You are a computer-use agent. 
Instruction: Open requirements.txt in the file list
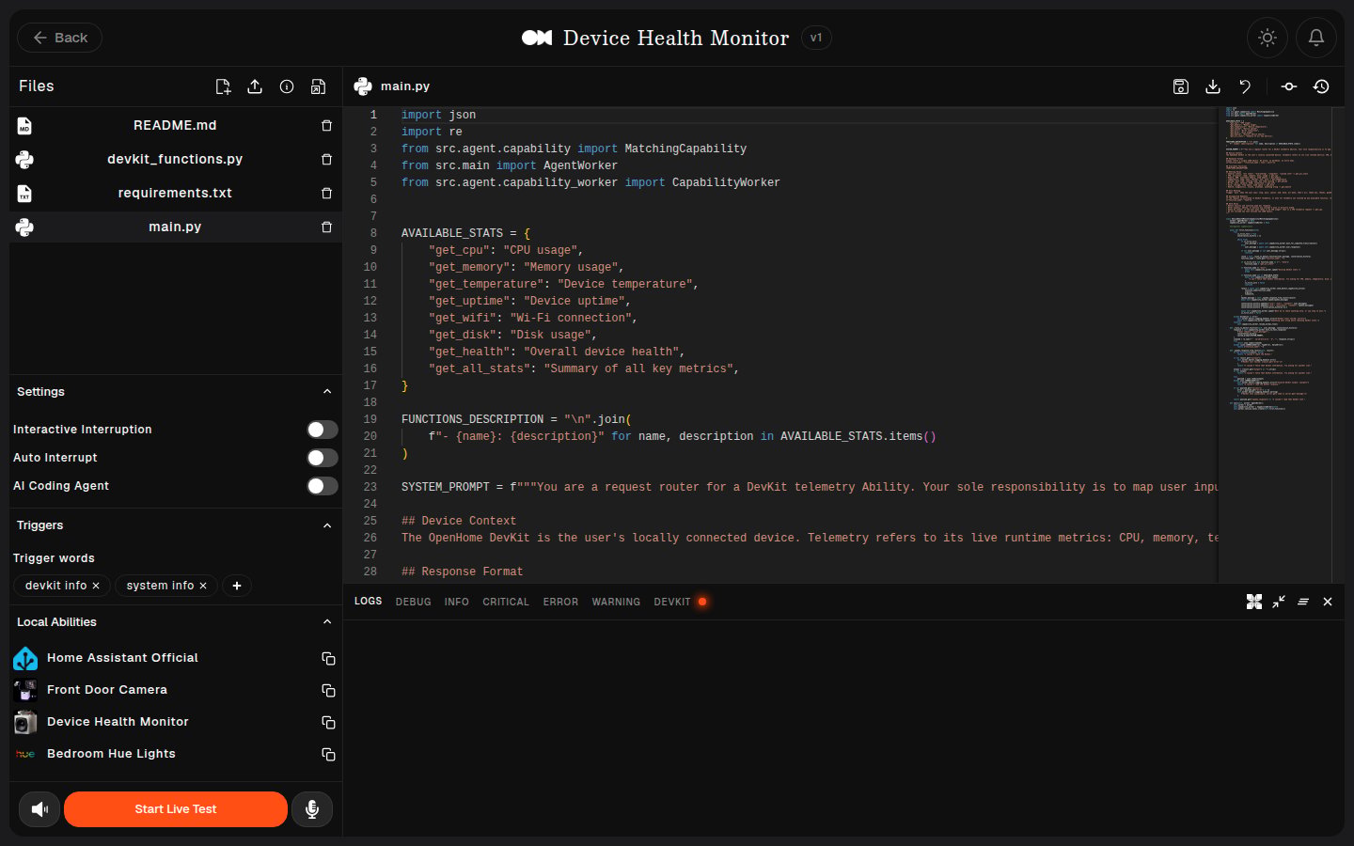point(175,194)
